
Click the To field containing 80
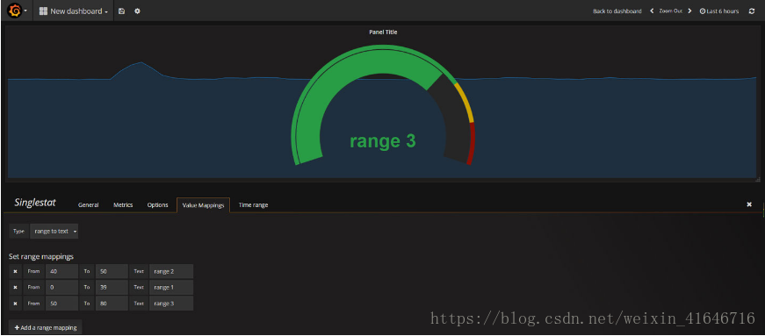[112, 304]
